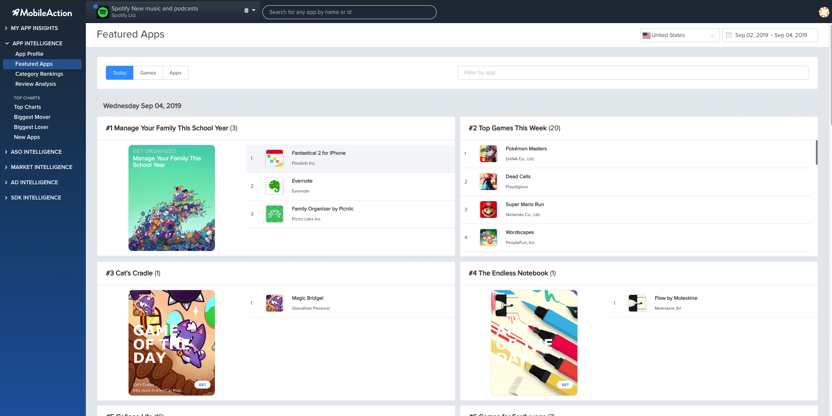Open the user avatar menu
Image resolution: width=832 pixels, height=416 pixels.
[824, 12]
